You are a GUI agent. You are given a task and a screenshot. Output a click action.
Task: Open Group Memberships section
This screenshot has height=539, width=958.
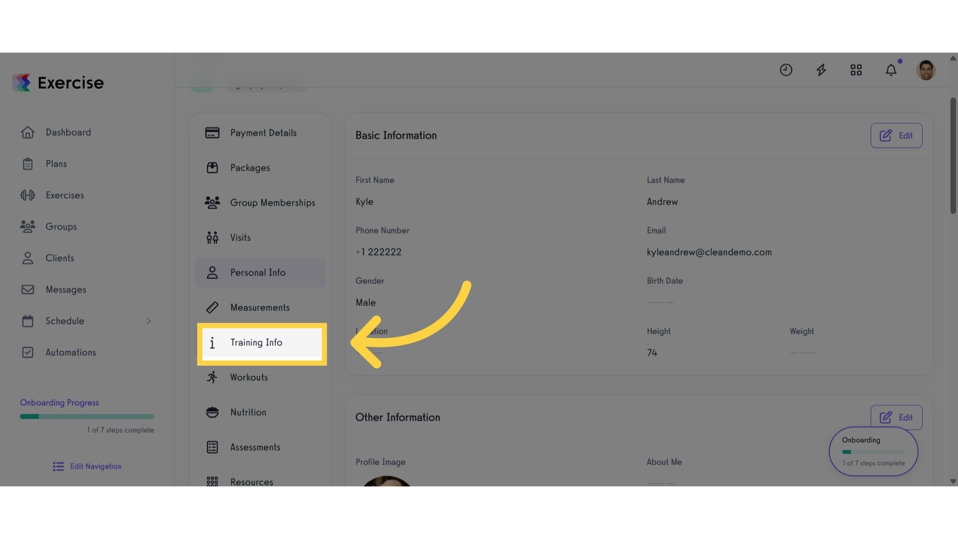(260, 203)
